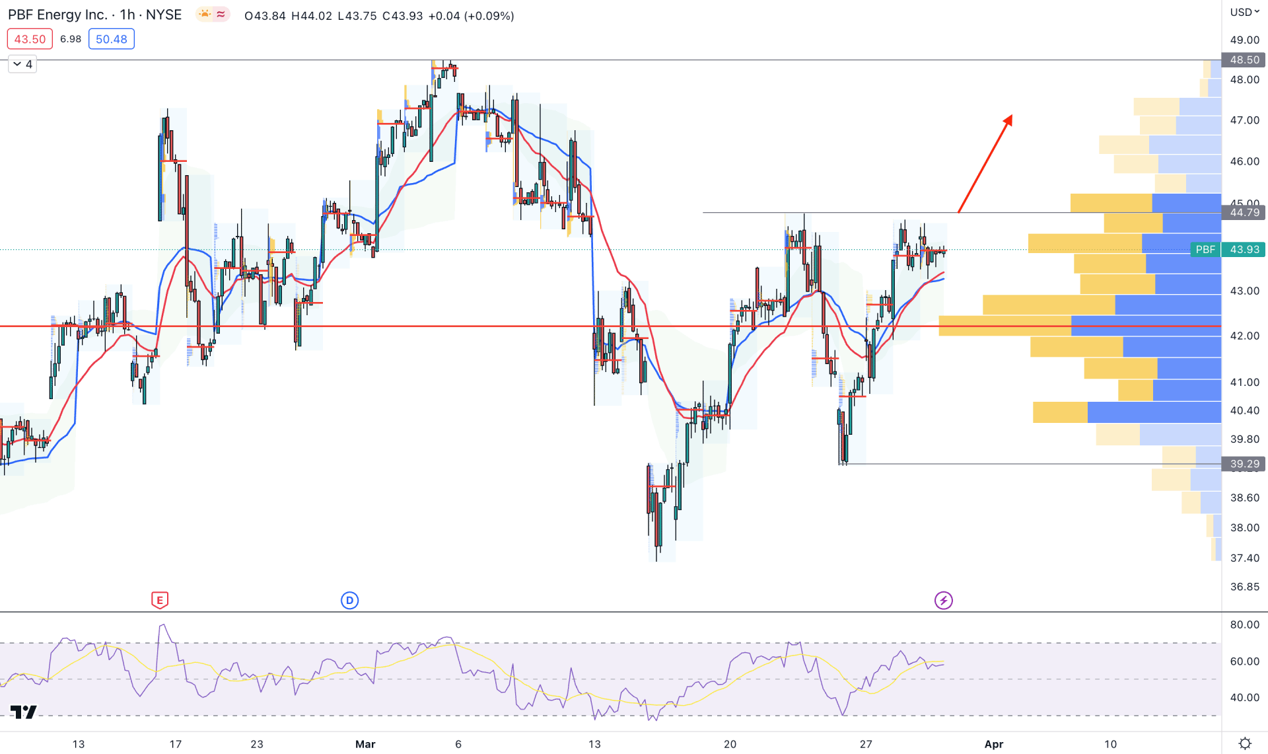
Task: Click the earnings 'E' marker icon
Action: pos(159,600)
